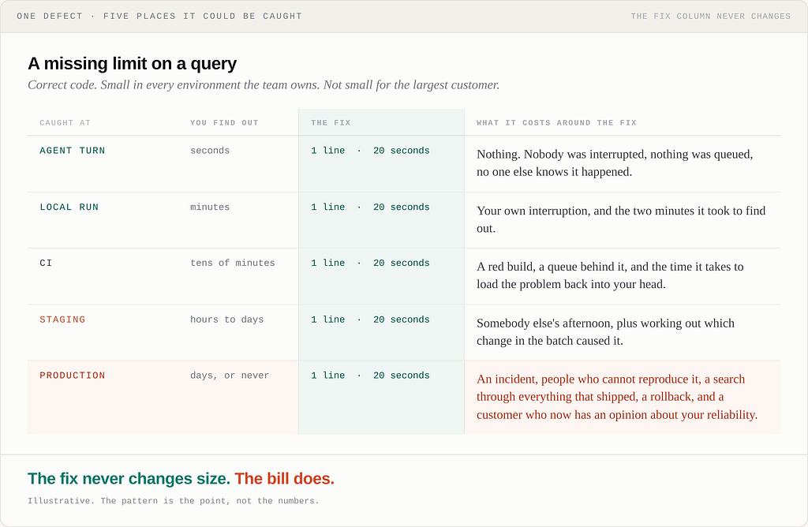
Task: Click '1 line · 20 seconds' in AGENT TURN row
Action: click(x=370, y=151)
